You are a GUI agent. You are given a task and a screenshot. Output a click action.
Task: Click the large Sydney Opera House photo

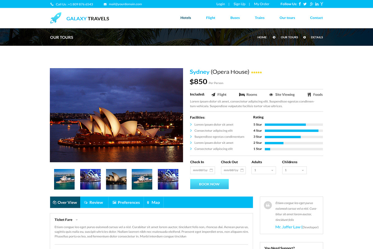coord(117,115)
